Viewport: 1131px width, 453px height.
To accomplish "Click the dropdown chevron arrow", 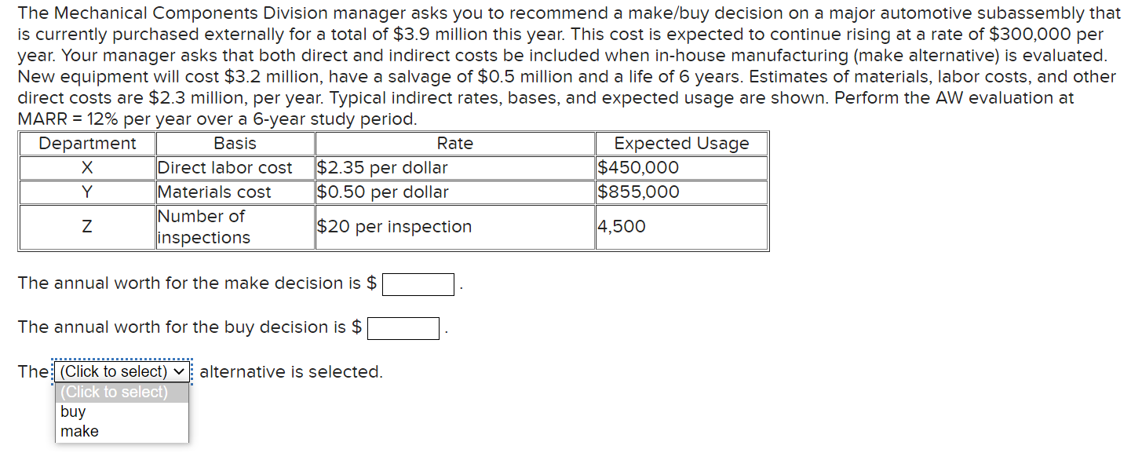I will pyautogui.click(x=178, y=371).
